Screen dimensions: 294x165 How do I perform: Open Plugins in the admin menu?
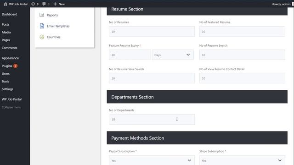tap(7, 66)
